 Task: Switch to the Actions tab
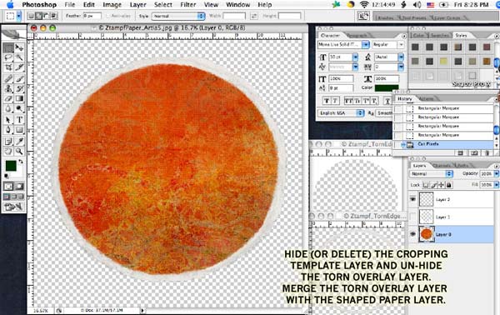coord(427,99)
